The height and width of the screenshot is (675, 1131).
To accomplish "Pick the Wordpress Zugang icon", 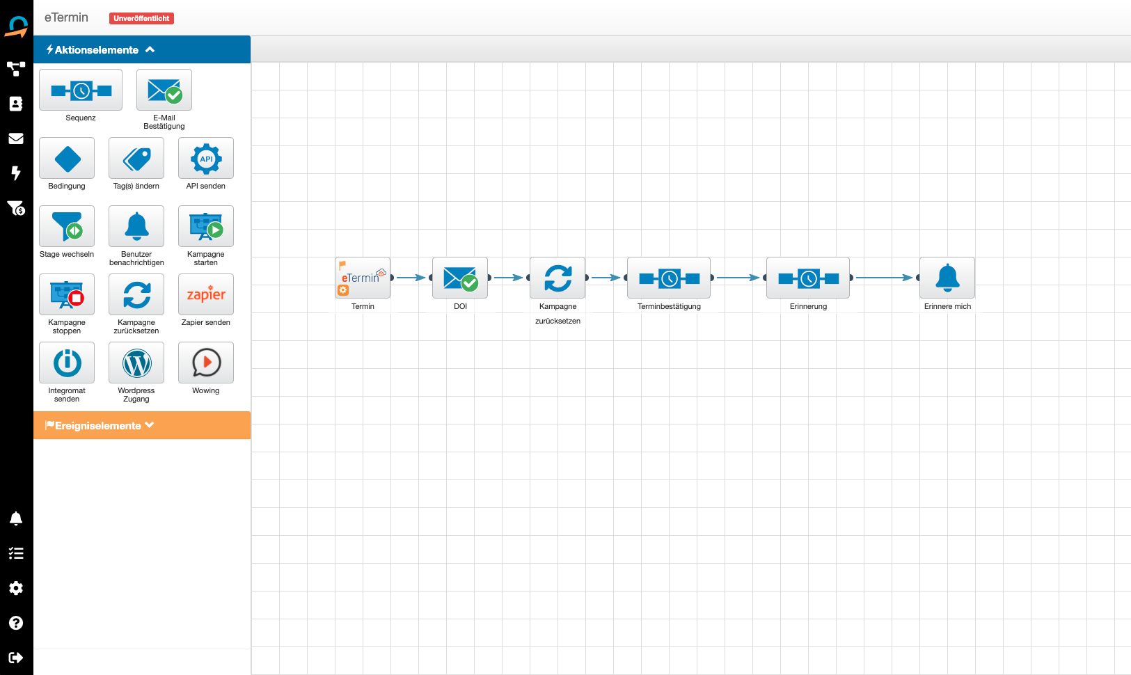I will 136,363.
